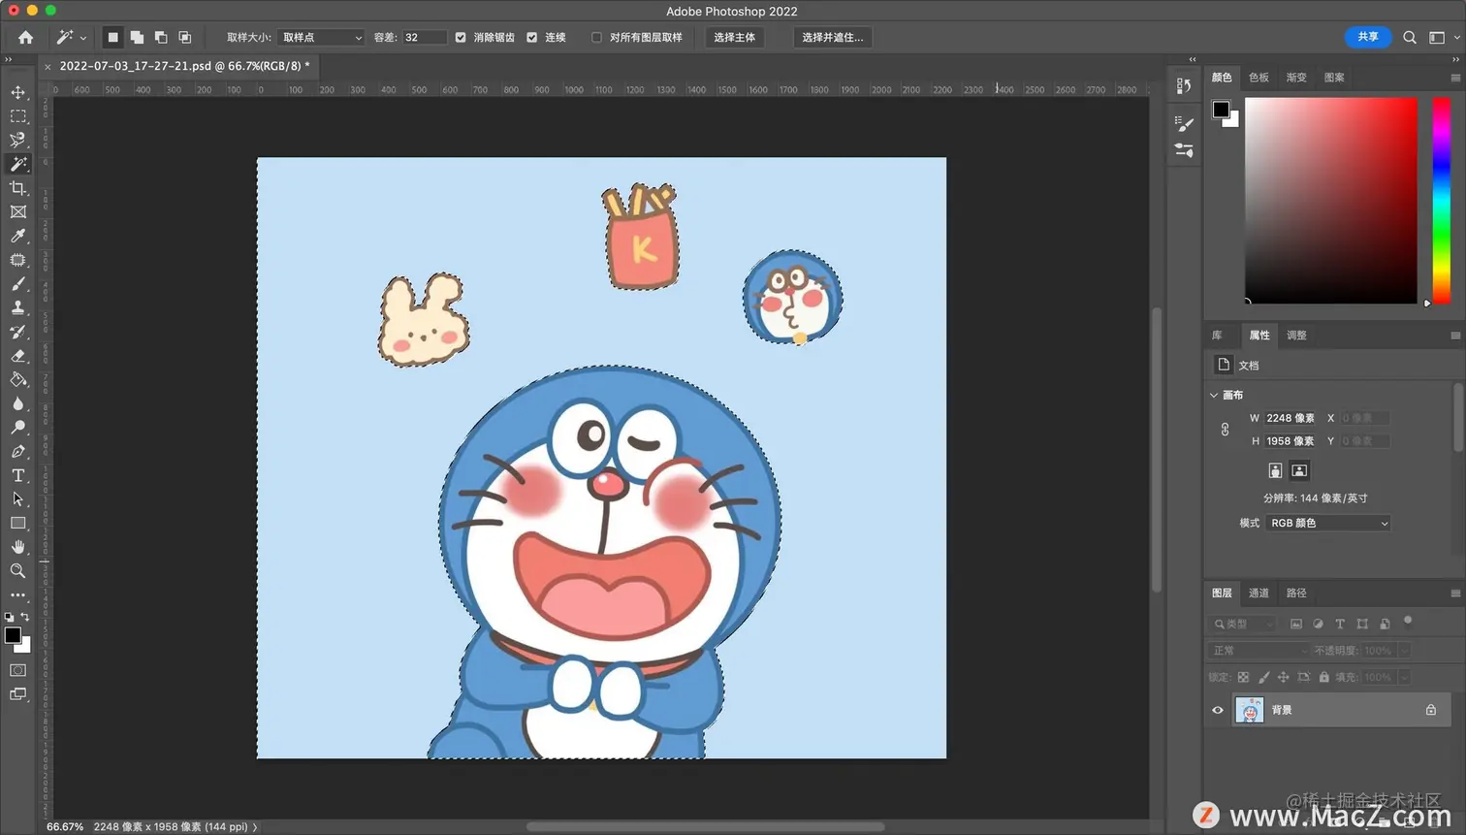This screenshot has width=1466, height=835.
Task: Switch to the 调整 adjustments tab
Action: click(1296, 335)
